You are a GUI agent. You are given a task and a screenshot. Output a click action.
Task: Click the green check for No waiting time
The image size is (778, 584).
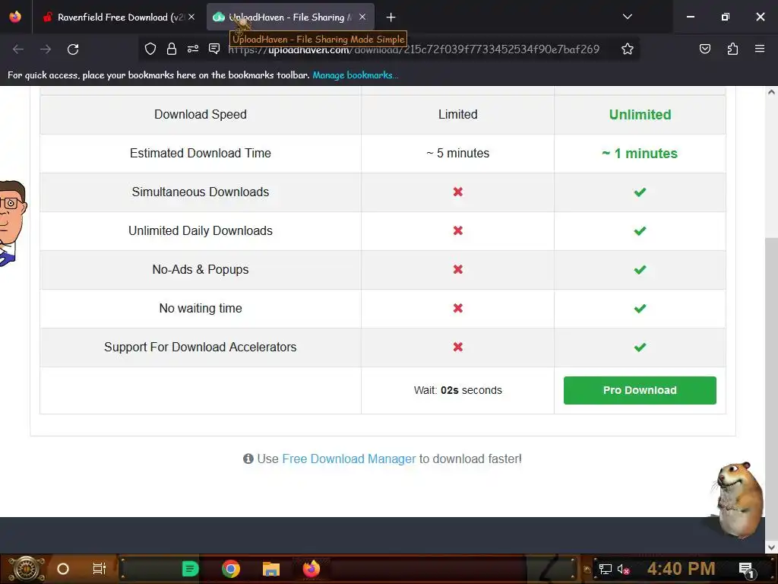pos(640,309)
